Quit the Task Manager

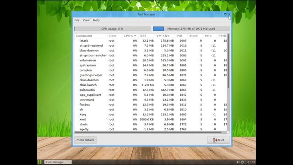coord(218,140)
